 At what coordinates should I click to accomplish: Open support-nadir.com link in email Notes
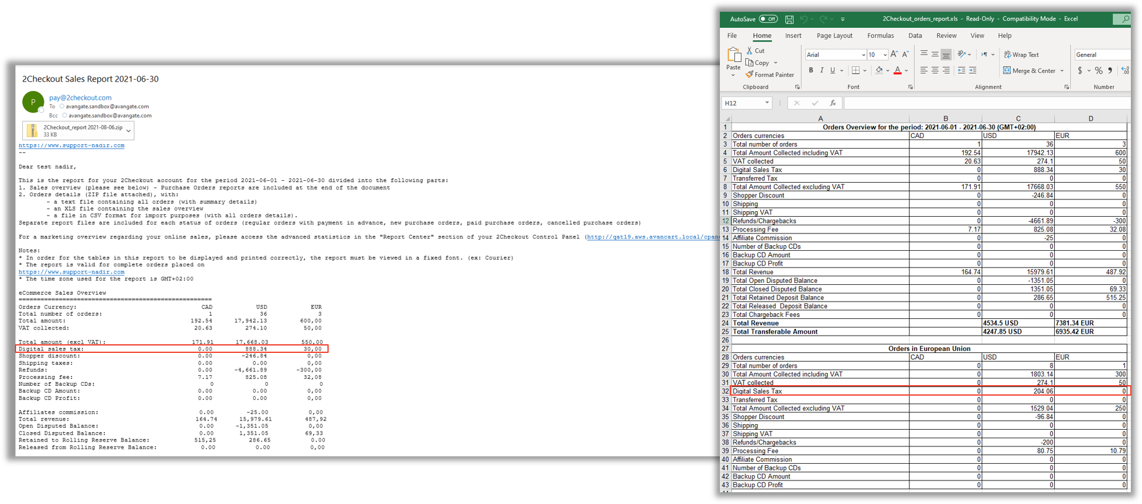[71, 272]
